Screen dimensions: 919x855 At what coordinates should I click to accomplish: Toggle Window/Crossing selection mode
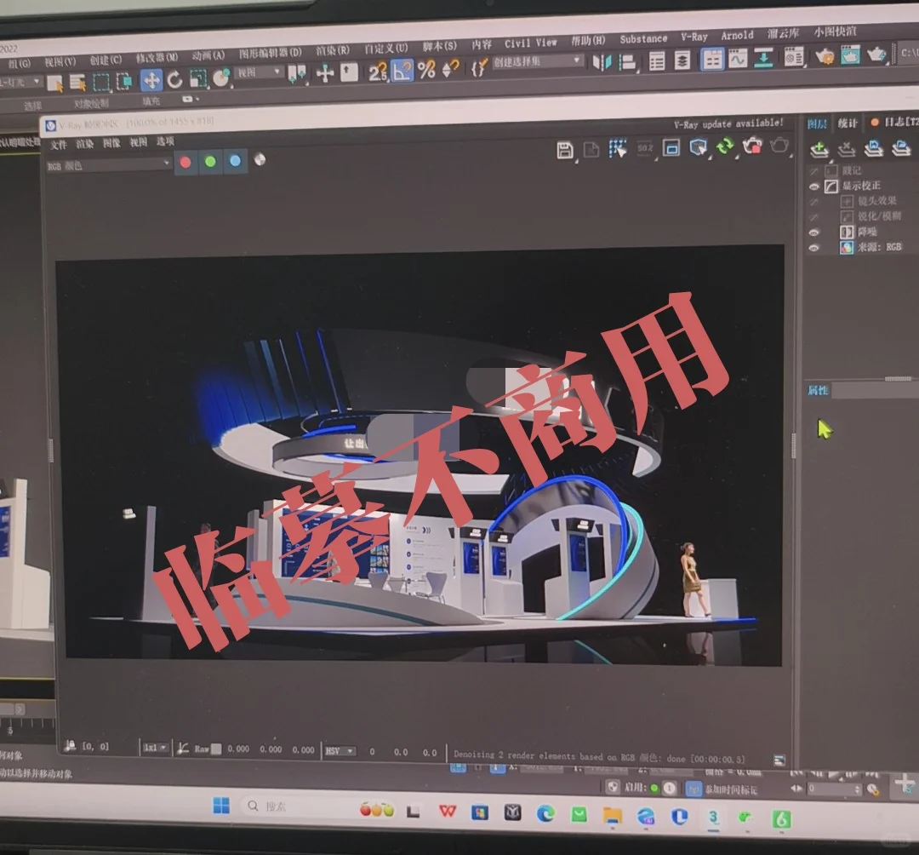click(x=124, y=81)
